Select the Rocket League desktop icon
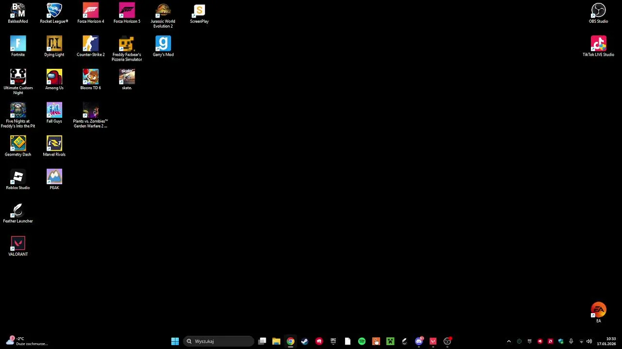 tap(54, 14)
